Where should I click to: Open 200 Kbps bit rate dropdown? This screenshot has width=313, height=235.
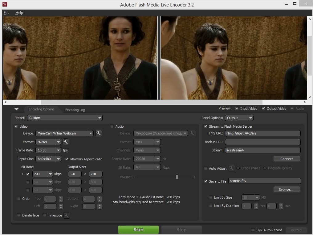(x=43, y=174)
